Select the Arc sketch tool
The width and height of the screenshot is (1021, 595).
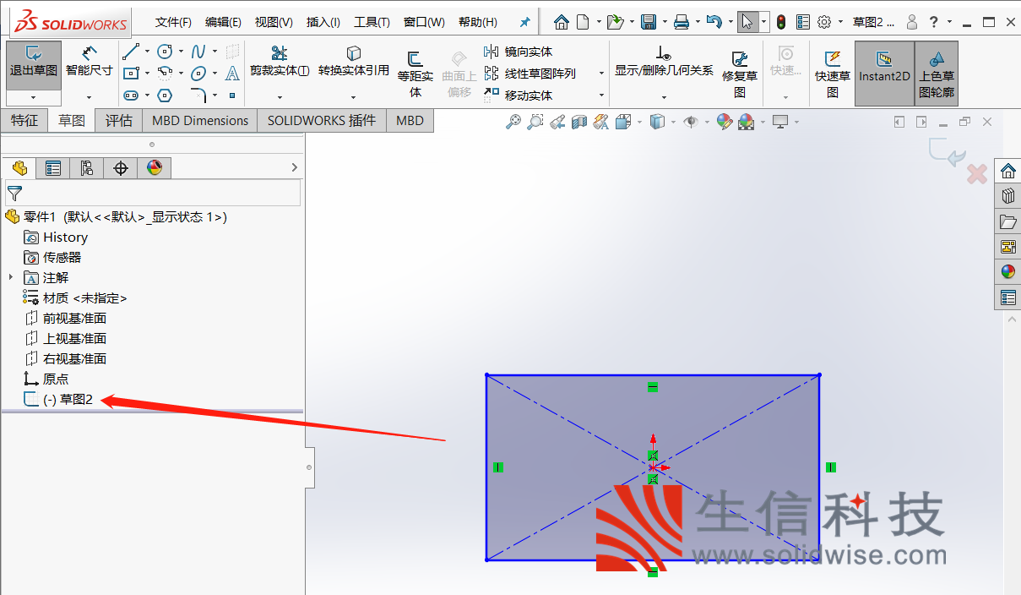166,74
